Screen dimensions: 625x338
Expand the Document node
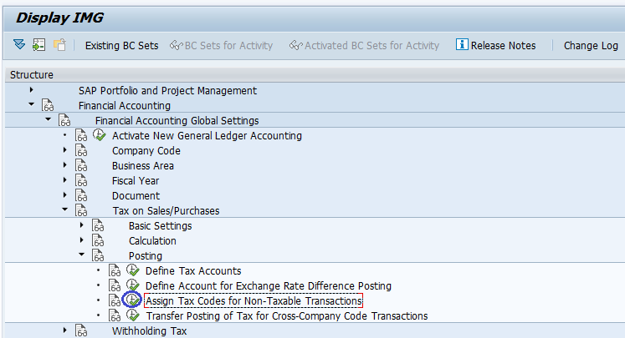tap(64, 194)
